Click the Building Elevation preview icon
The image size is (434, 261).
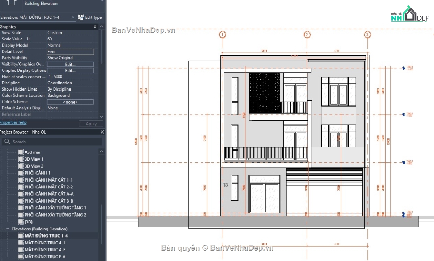pos(11,4)
